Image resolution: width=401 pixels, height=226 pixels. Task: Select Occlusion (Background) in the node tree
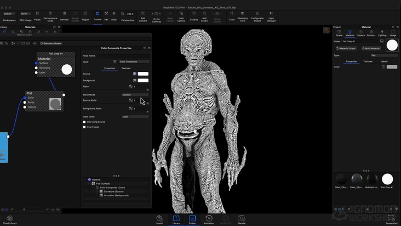116,195
